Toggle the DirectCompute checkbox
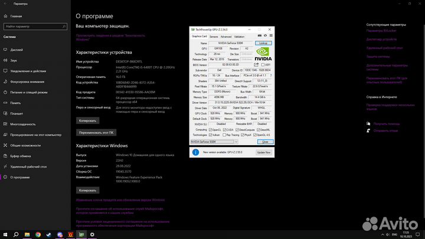Screen dimensions: 425x239 click(x=237, y=130)
